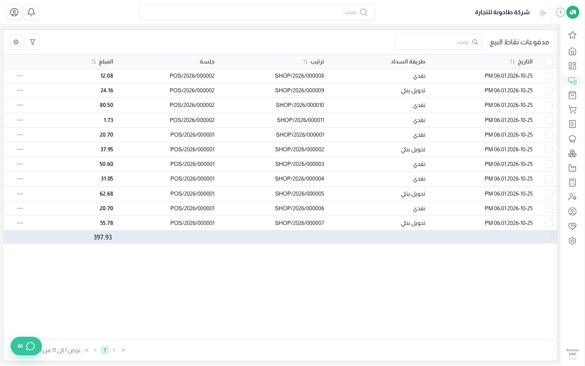Click the session cell of order SHOP/2026/000005
This screenshot has width=585, height=366.
(x=193, y=194)
